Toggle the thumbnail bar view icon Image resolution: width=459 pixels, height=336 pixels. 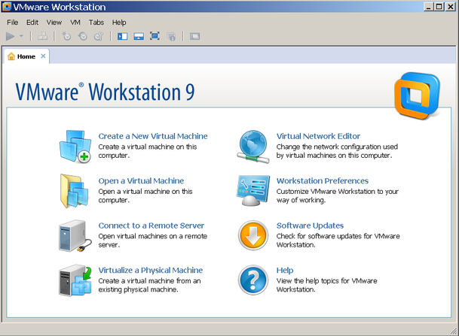pyautogui.click(x=139, y=36)
